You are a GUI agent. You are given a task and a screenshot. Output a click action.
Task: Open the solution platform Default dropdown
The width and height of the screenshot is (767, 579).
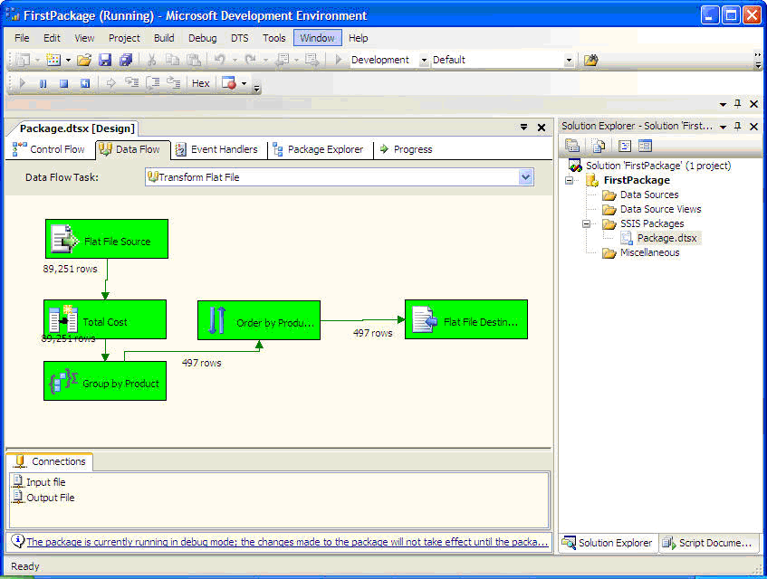pyautogui.click(x=569, y=60)
